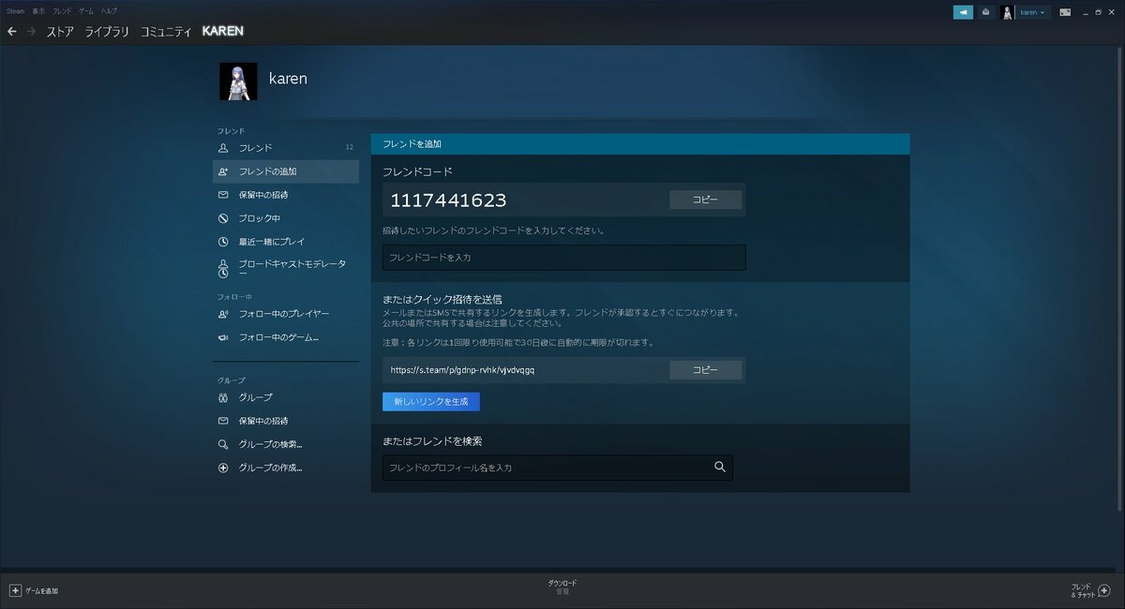Click the friends 保留中の招待 envelope icon
Image resolution: width=1125 pixels, height=609 pixels.
click(223, 195)
